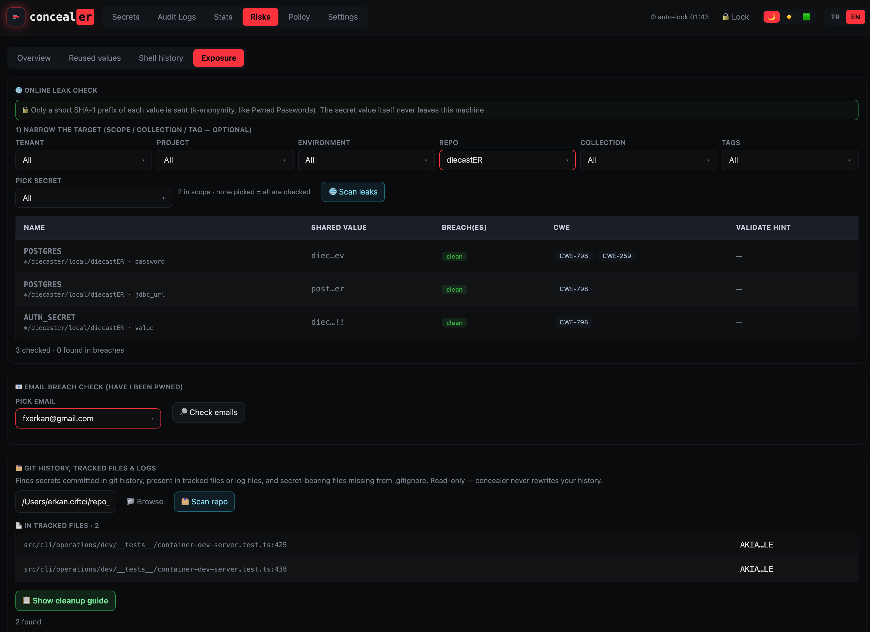Click CWE-798 badge in POSTGRES password row
This screenshot has width=870, height=632.
click(573, 256)
